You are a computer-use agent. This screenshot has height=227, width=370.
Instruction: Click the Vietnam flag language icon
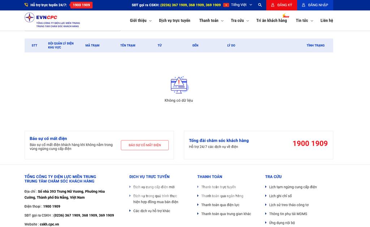click(x=226, y=5)
